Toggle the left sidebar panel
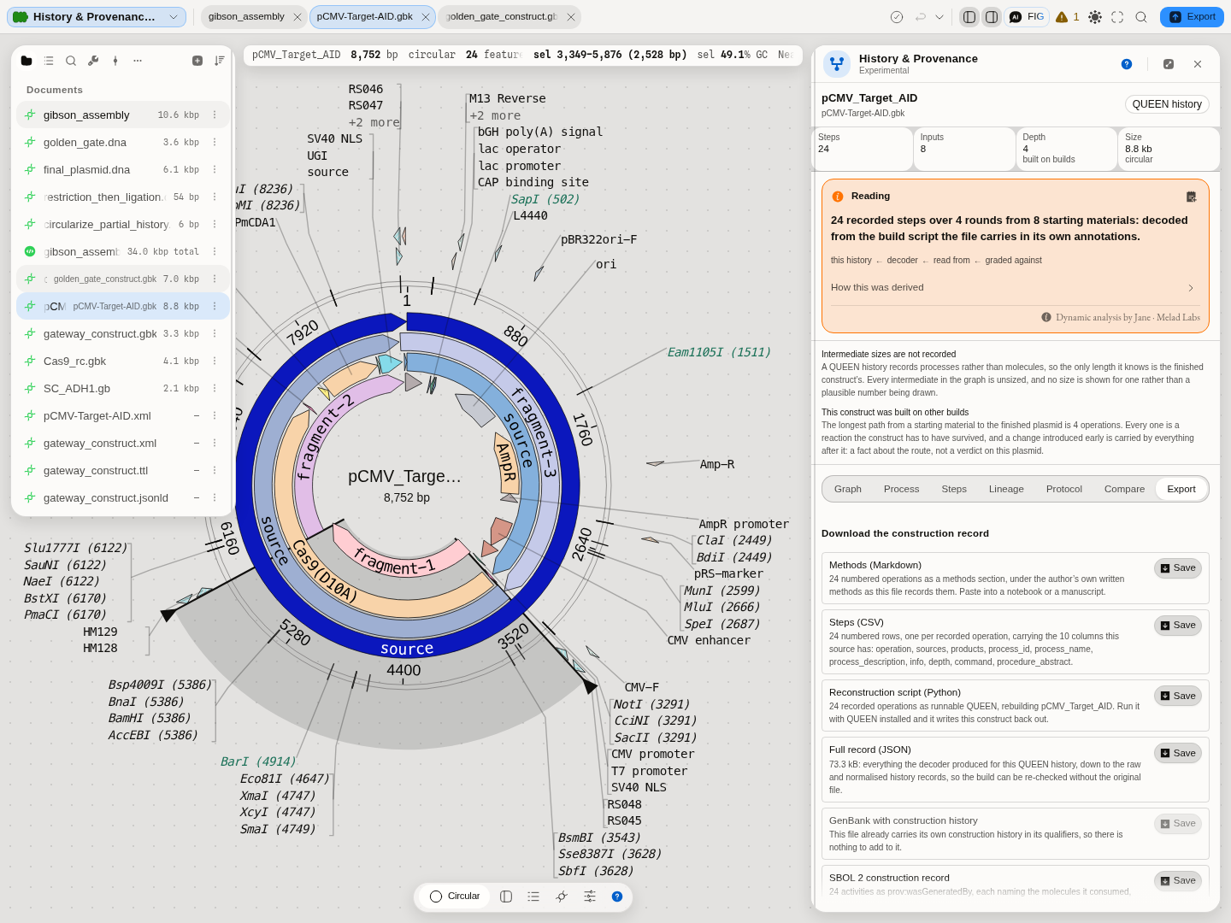 (x=969, y=17)
